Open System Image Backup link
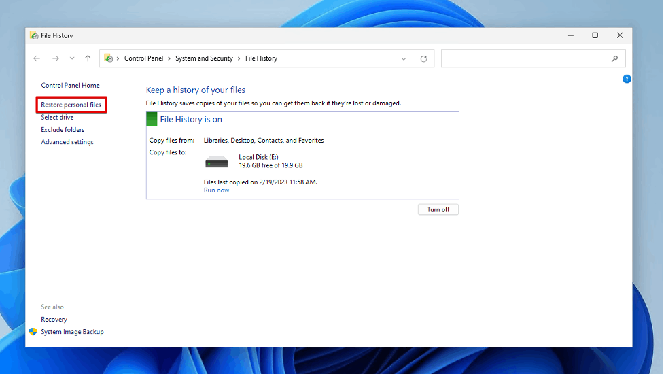This screenshot has height=374, width=664. tap(73, 332)
